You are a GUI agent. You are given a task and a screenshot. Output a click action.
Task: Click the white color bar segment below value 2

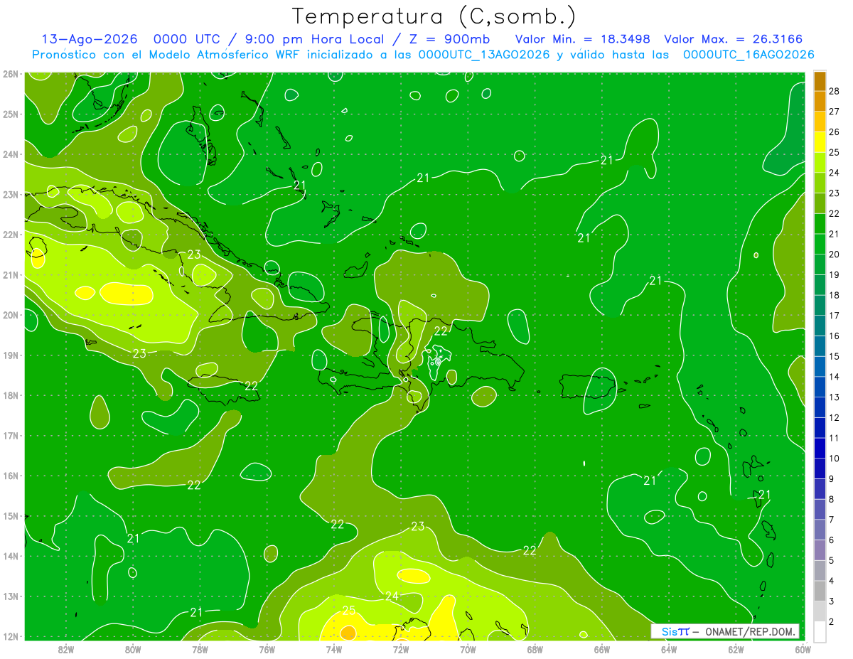(x=820, y=631)
